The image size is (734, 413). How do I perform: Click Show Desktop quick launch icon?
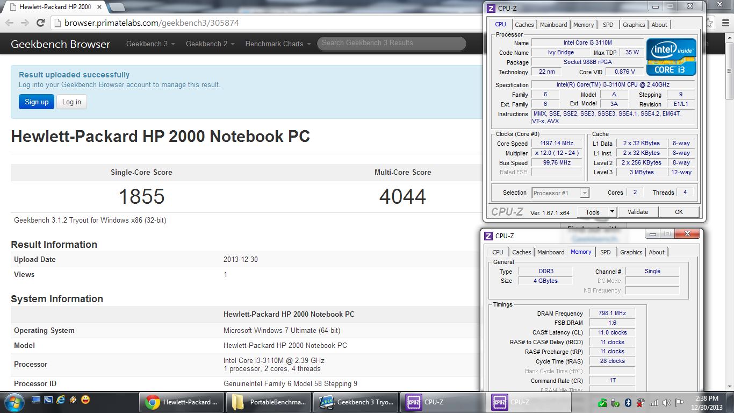click(x=36, y=400)
